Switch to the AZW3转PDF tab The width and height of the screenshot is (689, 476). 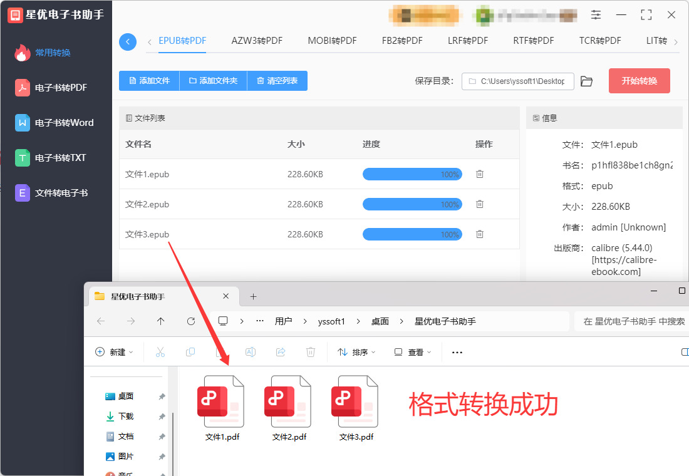click(257, 41)
